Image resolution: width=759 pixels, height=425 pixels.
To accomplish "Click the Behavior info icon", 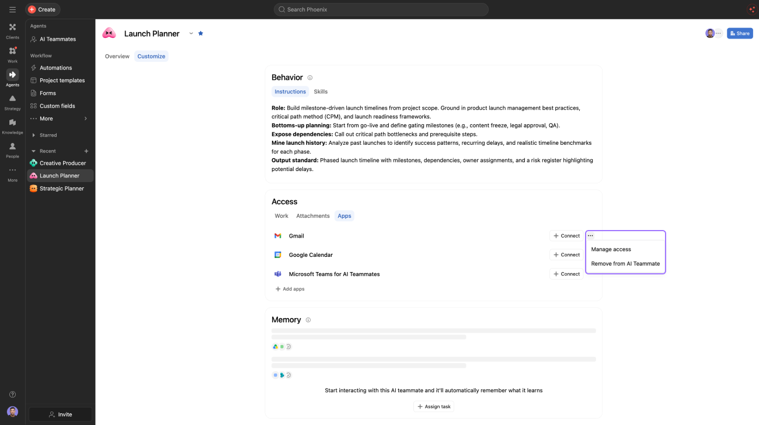I will coord(310,78).
